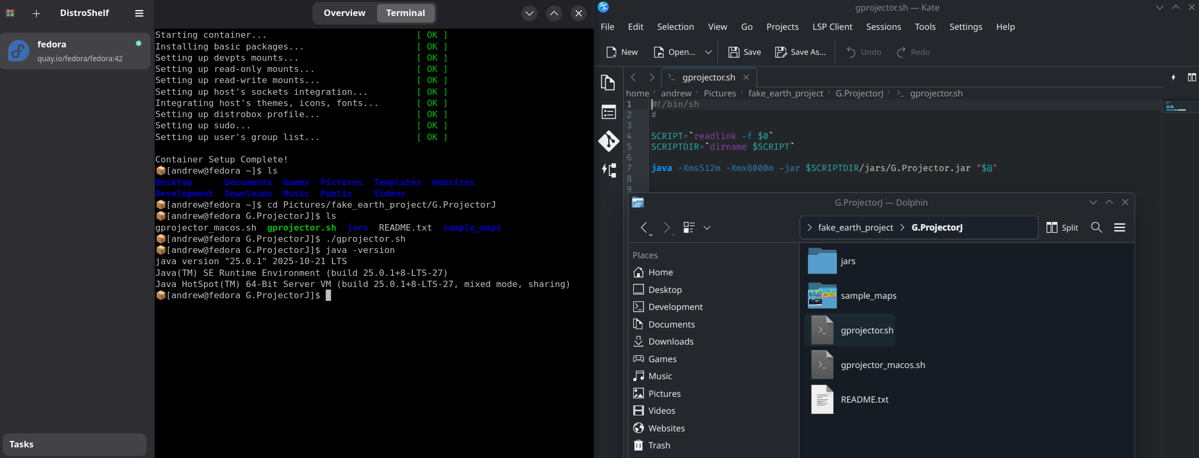Open Dolphin's hamburger menu

point(1119,228)
